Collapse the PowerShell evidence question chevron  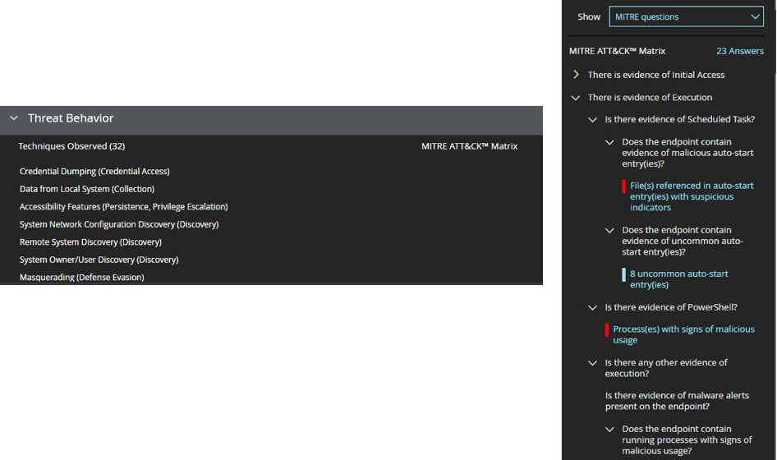click(x=592, y=308)
